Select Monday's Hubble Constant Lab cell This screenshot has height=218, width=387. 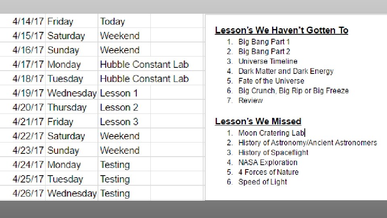point(144,65)
